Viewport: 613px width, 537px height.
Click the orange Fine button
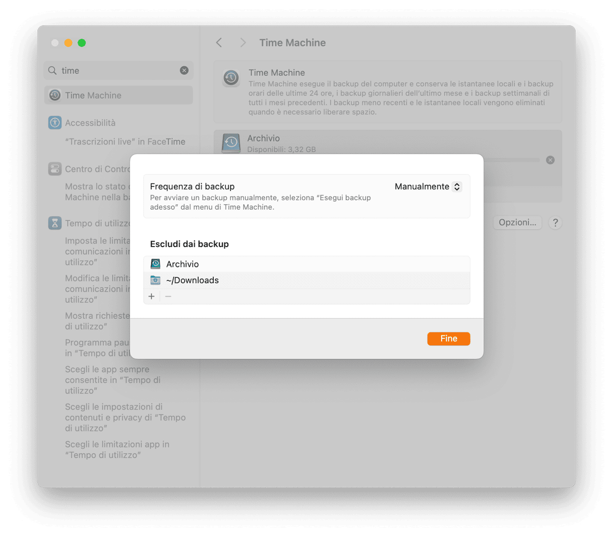point(449,339)
